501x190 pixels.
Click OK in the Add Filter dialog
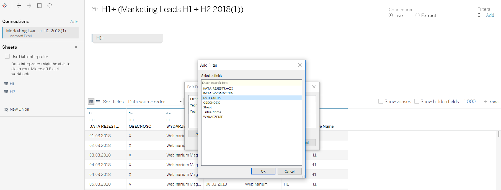click(x=263, y=171)
